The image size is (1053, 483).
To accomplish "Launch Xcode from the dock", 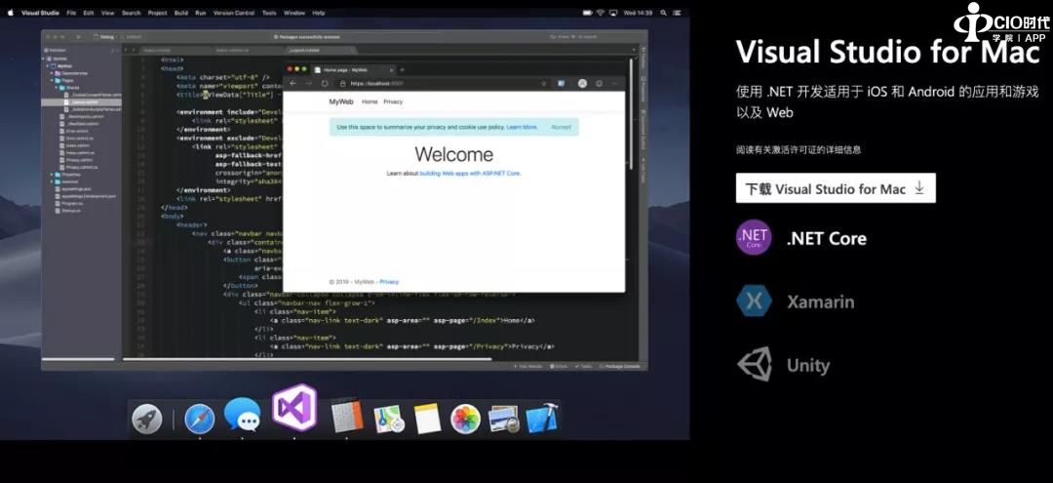I will 541,420.
